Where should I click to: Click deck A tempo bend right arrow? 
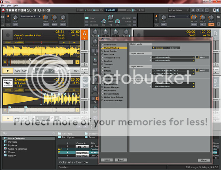(74, 42)
